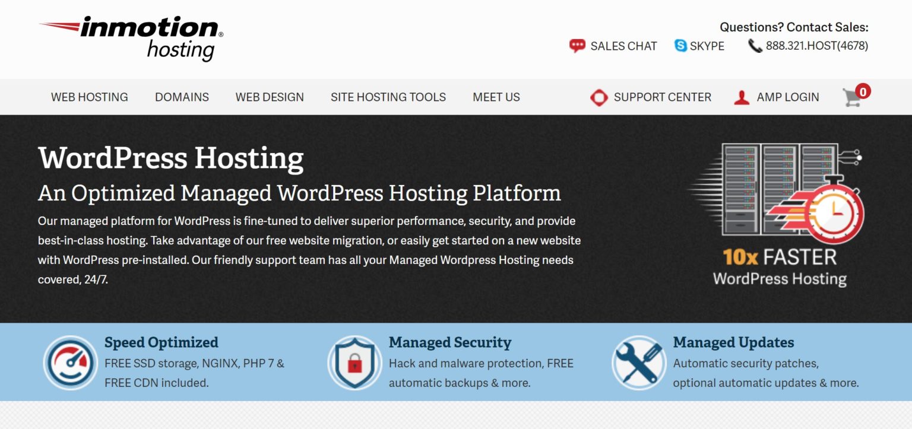Open the Domains menu
The height and width of the screenshot is (429, 912).
[x=182, y=97]
